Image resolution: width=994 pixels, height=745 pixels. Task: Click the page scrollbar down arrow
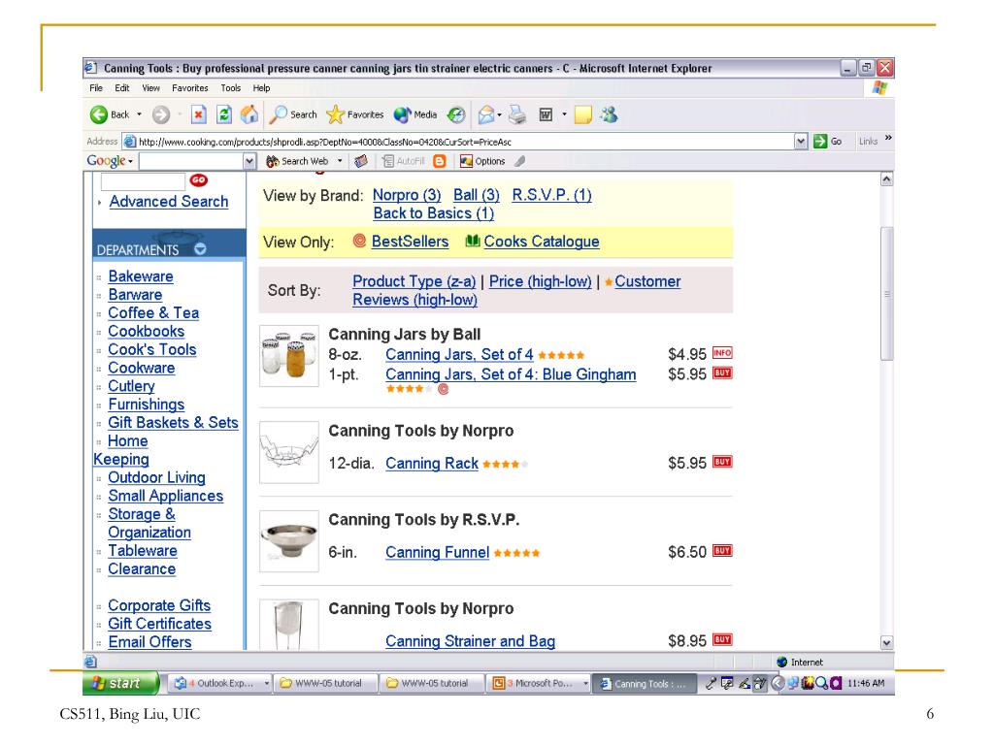(887, 642)
